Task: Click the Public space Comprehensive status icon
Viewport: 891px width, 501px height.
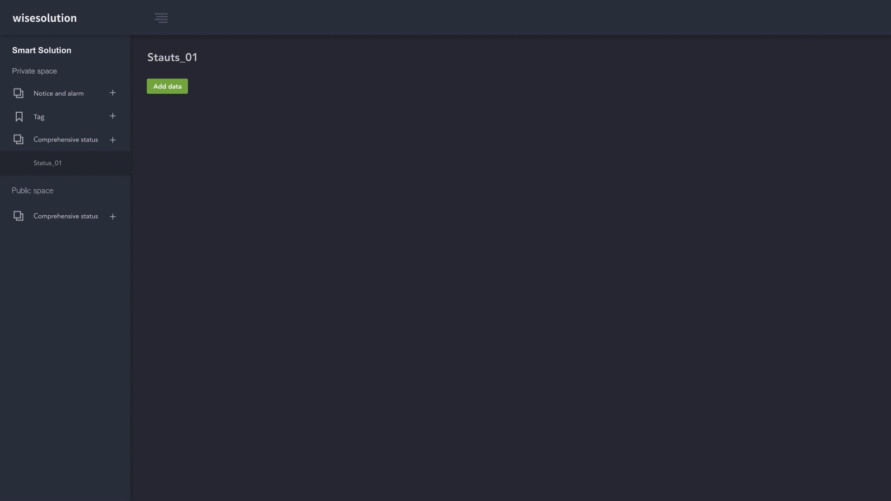Action: [x=19, y=216]
